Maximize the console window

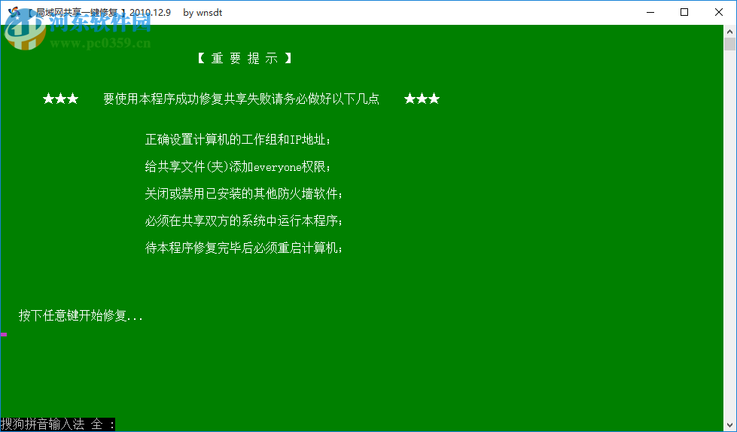click(684, 12)
